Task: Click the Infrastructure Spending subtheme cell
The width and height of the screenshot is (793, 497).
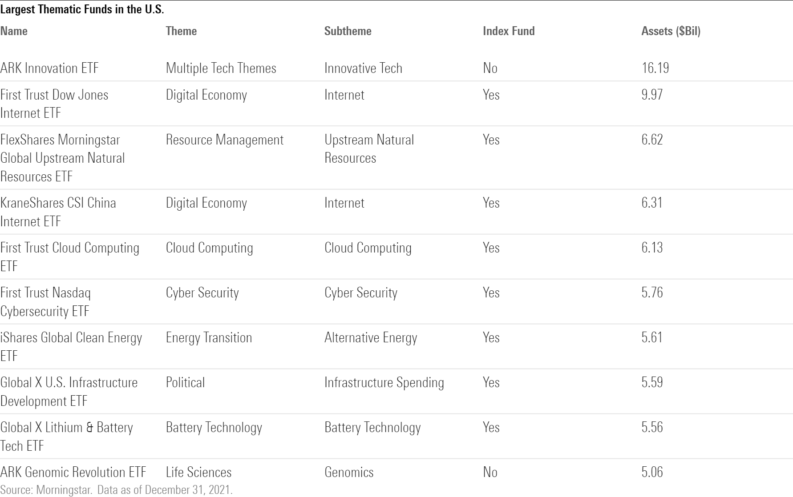Action: tap(384, 383)
